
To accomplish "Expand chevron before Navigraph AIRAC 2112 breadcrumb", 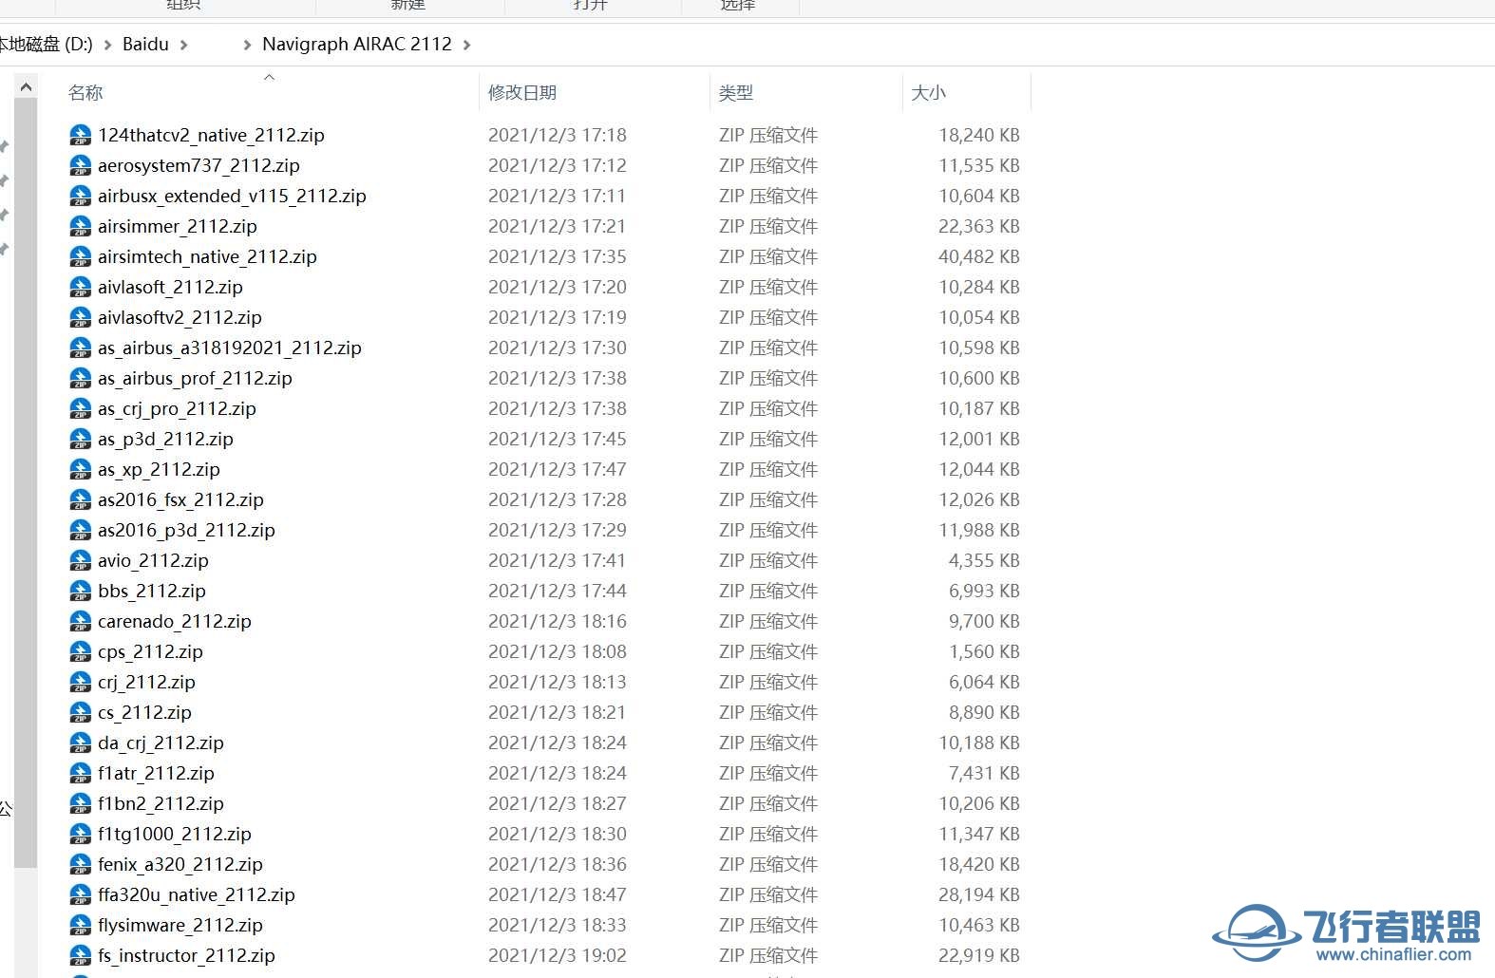I will click(247, 45).
